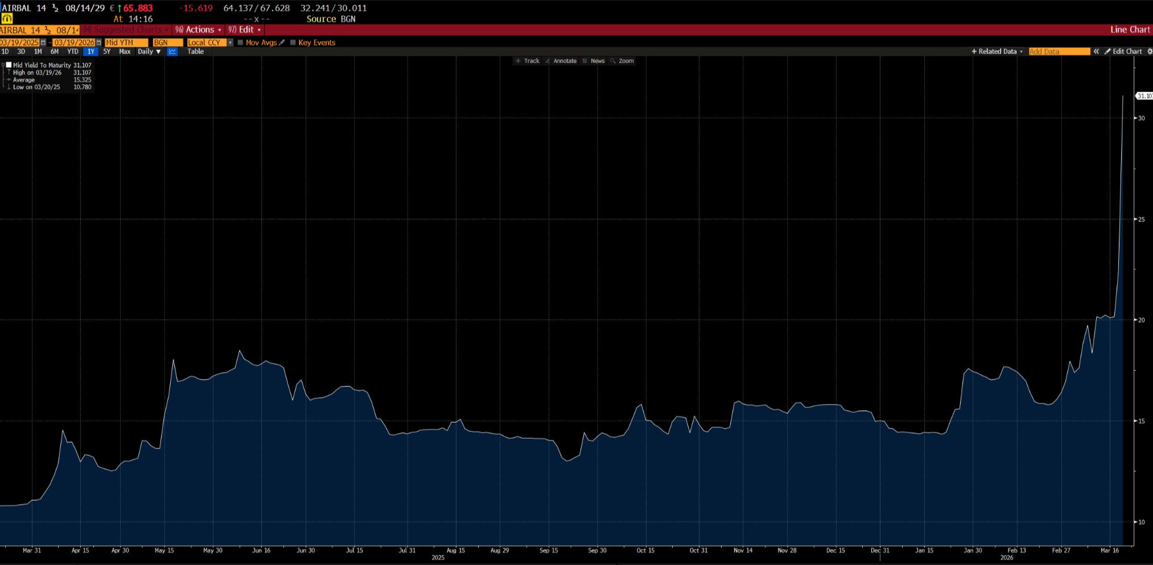Open the Daily periodicity dropdown

149,52
